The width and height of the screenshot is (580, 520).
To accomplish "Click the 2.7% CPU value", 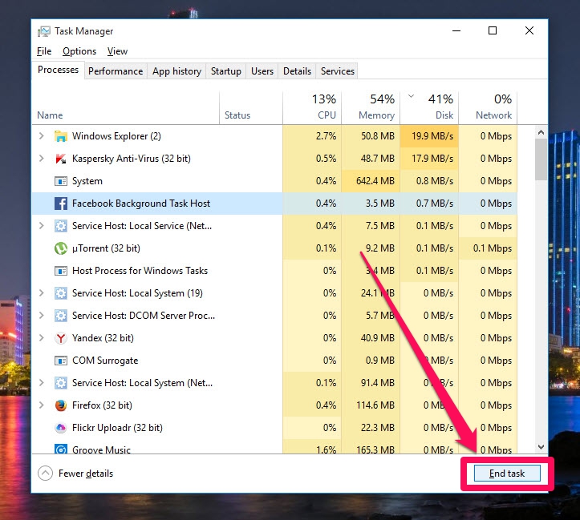I will point(326,136).
